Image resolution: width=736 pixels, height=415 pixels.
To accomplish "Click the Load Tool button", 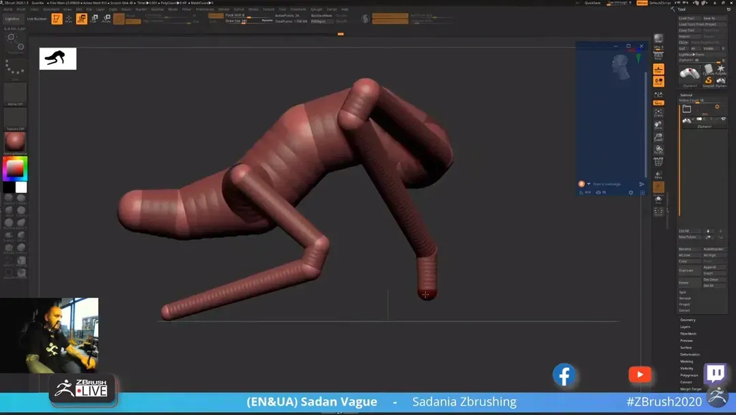I will (687, 18).
